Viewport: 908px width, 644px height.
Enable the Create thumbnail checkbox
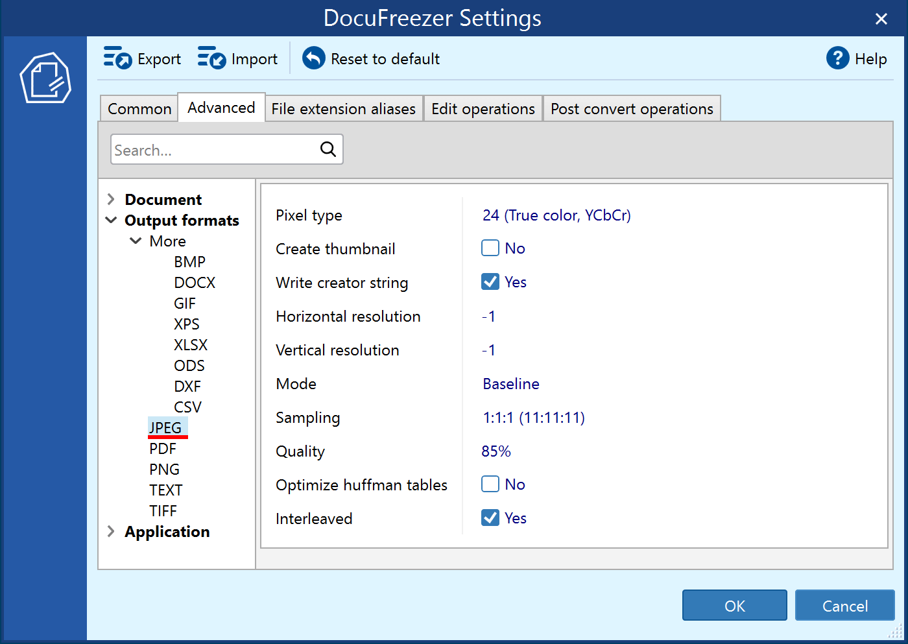click(x=490, y=248)
